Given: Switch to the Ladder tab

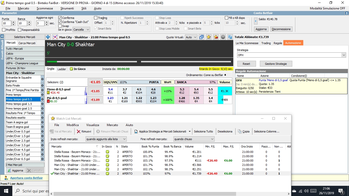Looking at the screenshot, I should pos(62,69).
